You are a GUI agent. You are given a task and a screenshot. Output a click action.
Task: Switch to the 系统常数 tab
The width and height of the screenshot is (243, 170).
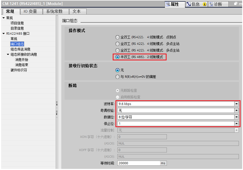(x=54, y=11)
